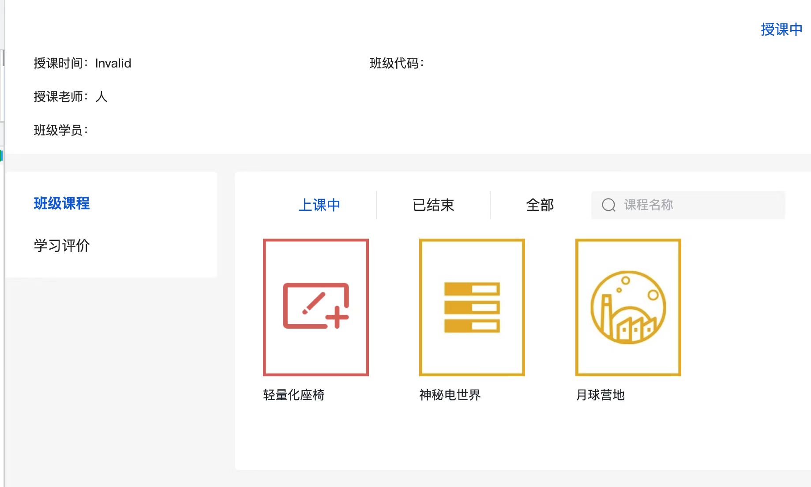Select 班级课程 in the sidebar

click(x=62, y=203)
